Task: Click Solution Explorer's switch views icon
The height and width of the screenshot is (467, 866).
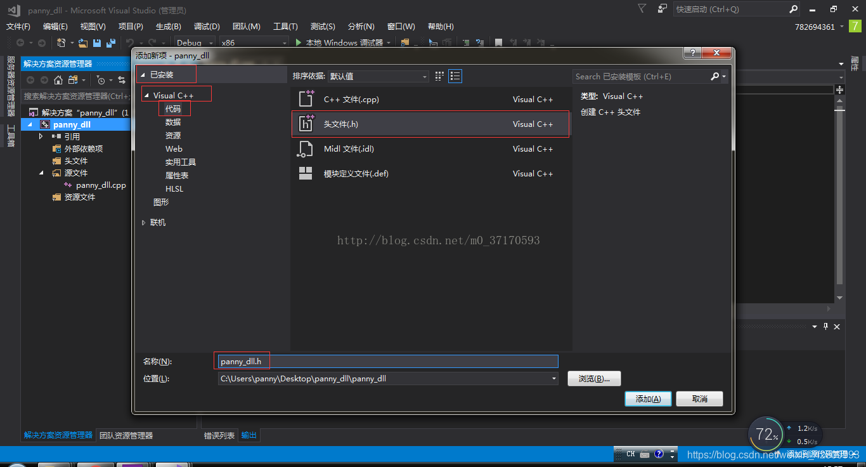Action: click(74, 80)
